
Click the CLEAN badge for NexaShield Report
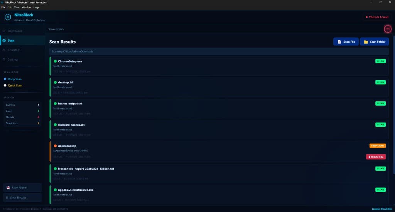coord(380,169)
